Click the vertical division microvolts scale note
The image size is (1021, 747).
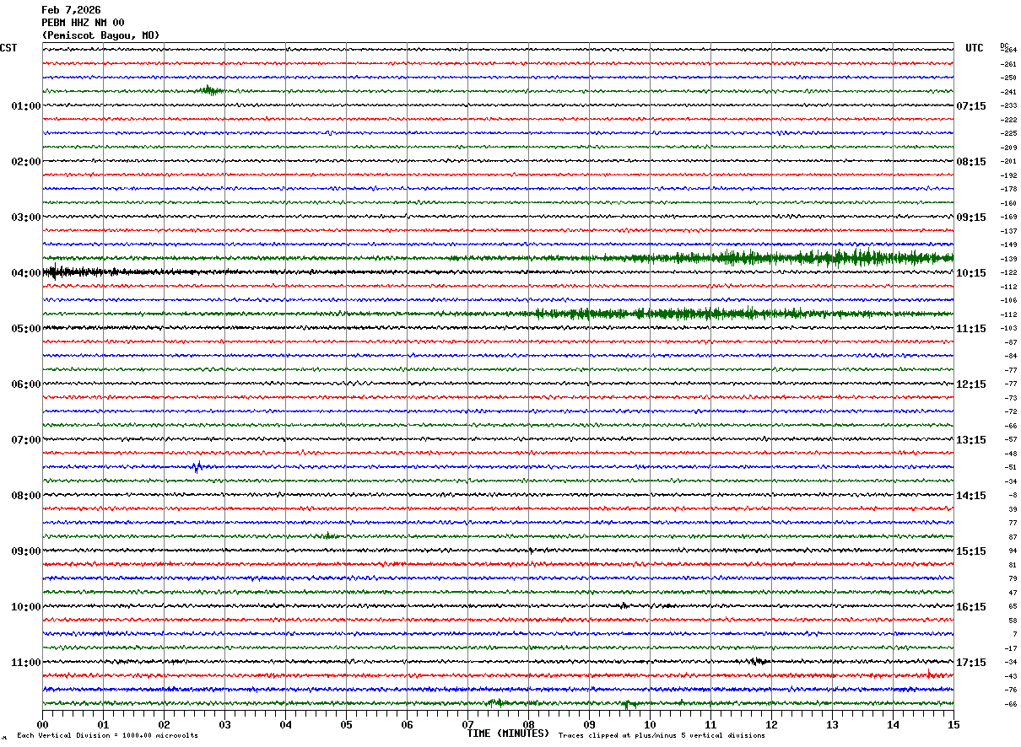pyautogui.click(x=107, y=736)
